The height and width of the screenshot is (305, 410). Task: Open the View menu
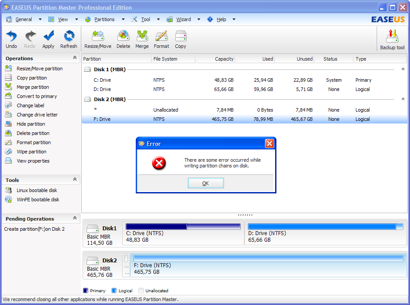(x=63, y=19)
